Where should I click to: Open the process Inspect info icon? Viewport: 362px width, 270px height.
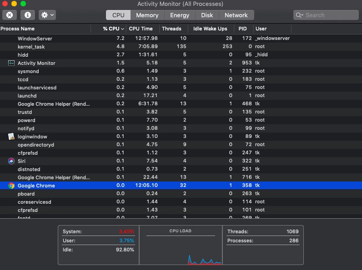[x=28, y=15]
